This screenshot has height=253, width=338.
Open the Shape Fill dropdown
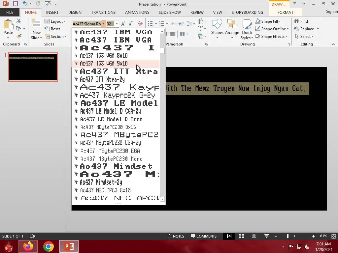268,21
